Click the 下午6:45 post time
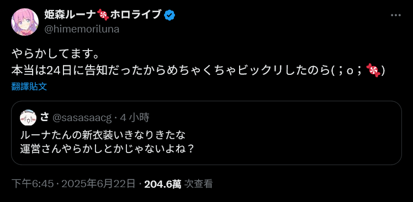Viewport: 413px width, 202px height. [34, 184]
